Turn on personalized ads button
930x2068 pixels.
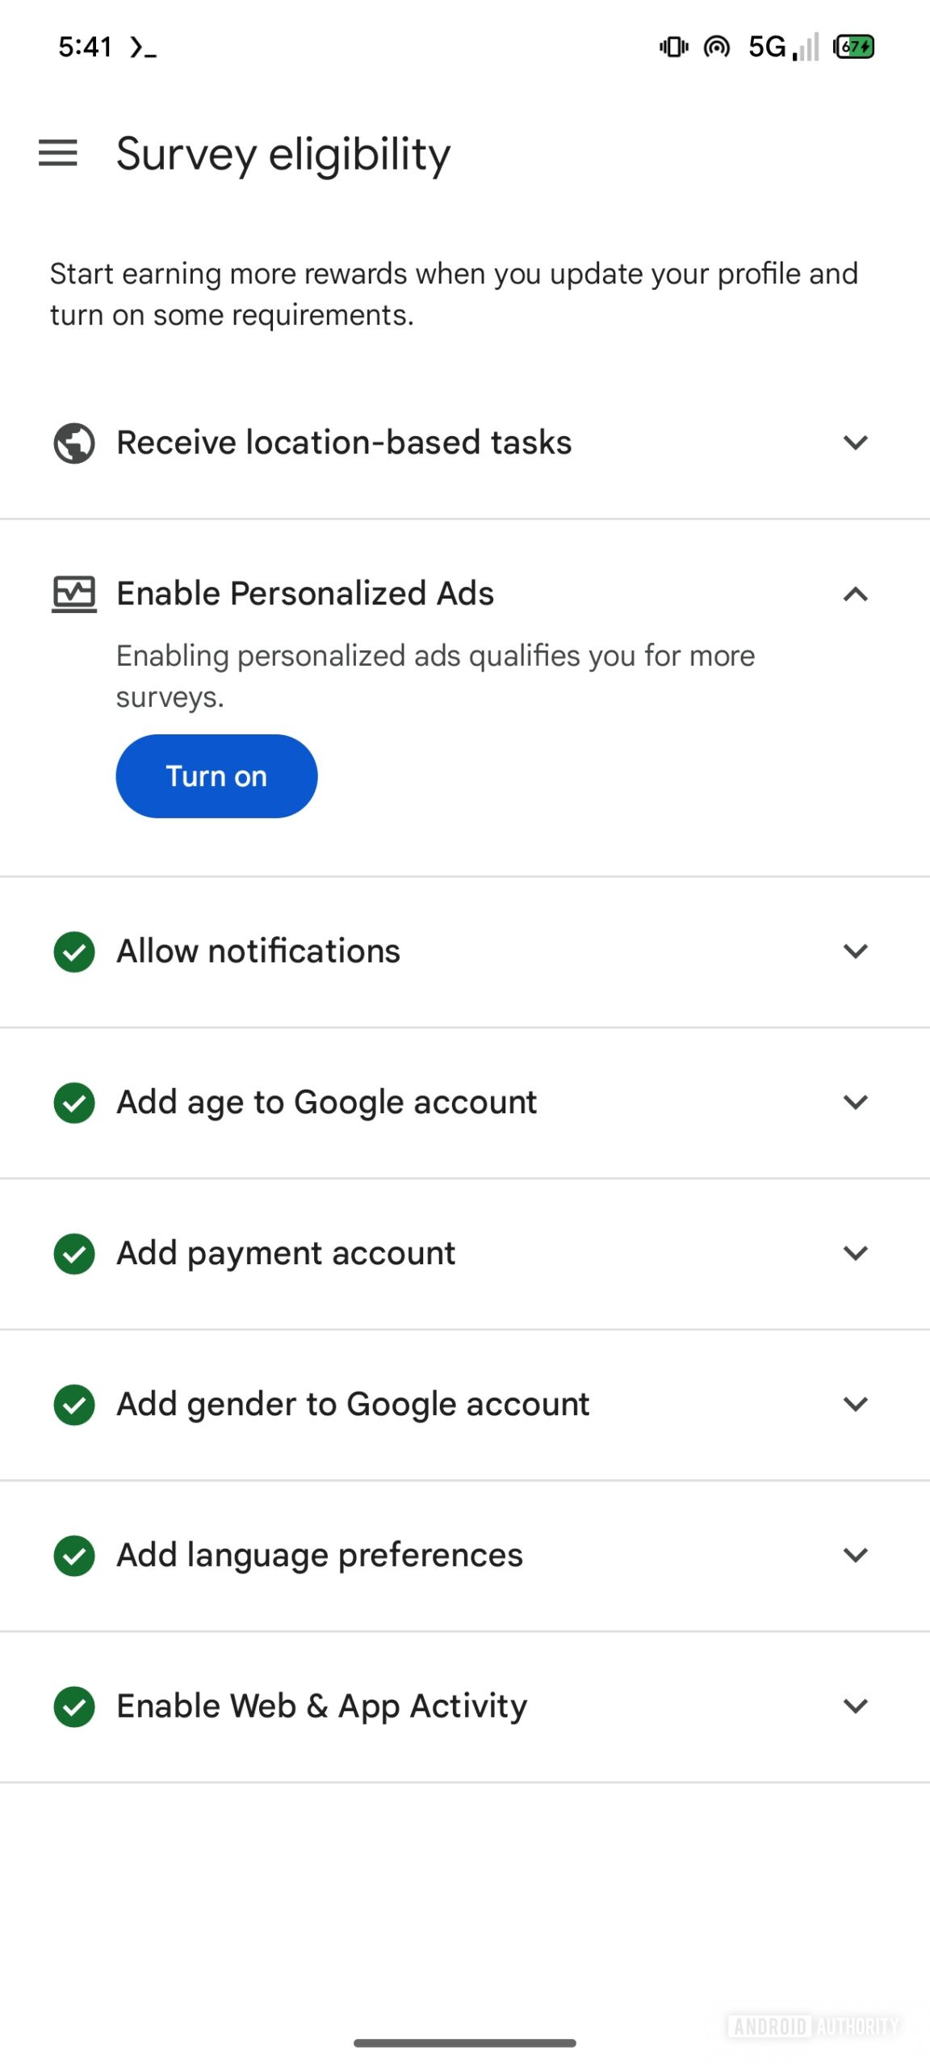pyautogui.click(x=216, y=776)
